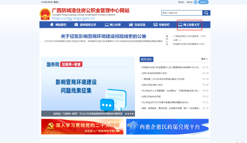
Task: Select the 政务动态 tab
Action: coord(146,59)
